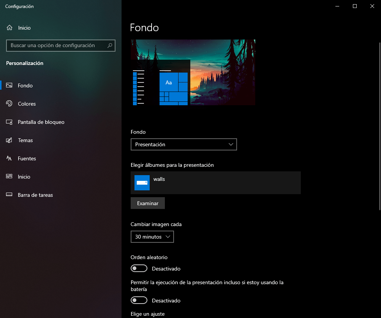This screenshot has height=318, width=381.
Task: Click the Barra de tareas icon
Action: (x=9, y=195)
